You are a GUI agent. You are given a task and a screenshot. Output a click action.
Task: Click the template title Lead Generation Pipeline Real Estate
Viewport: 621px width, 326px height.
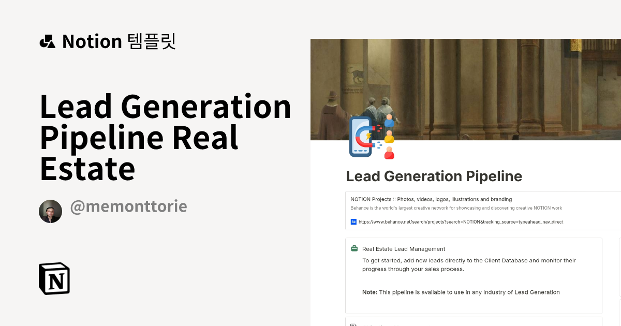166,137
